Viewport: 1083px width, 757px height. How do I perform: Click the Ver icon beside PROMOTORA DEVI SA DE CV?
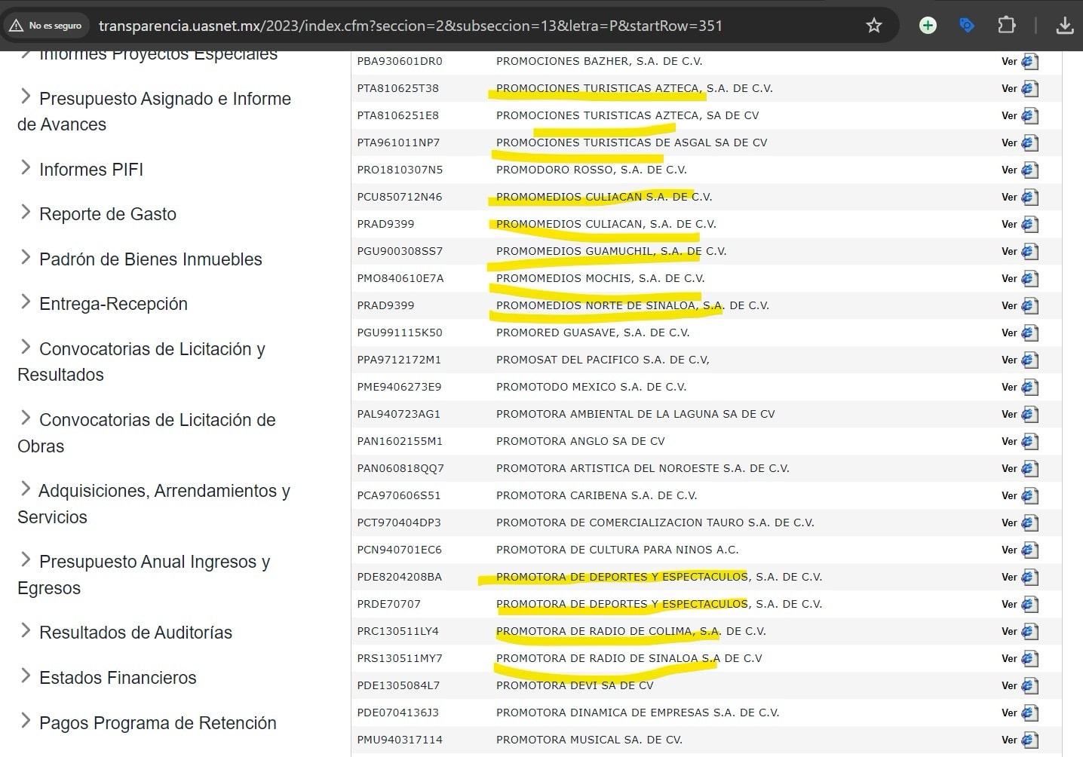tap(1029, 685)
